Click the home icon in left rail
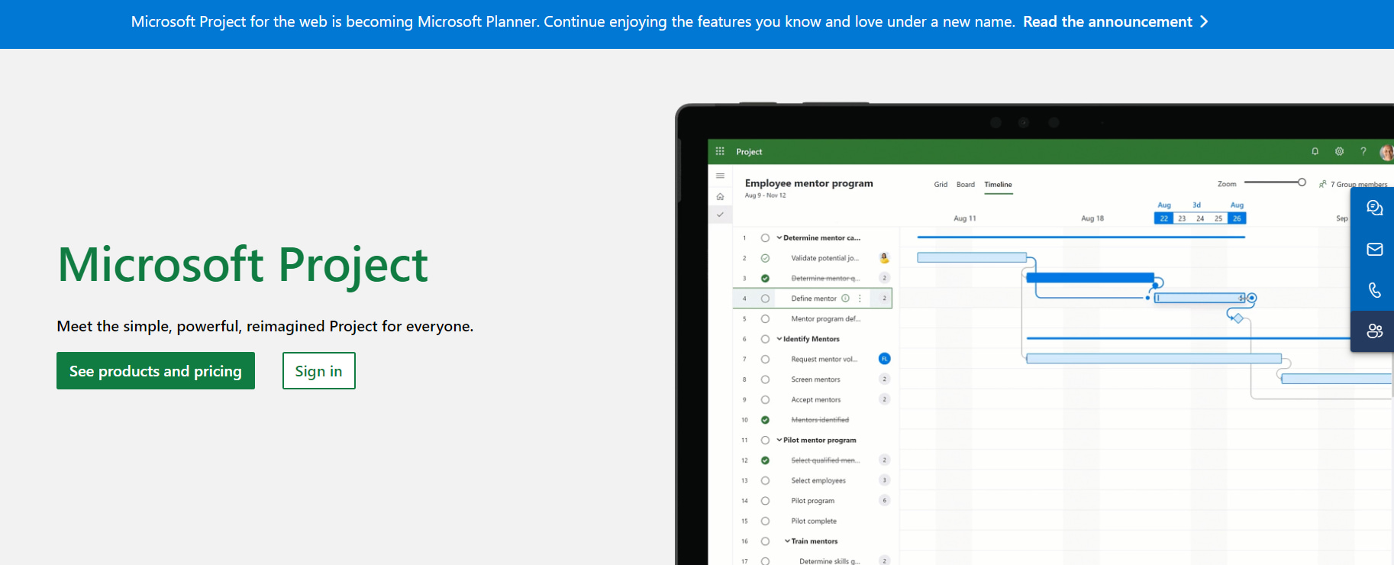 click(x=720, y=197)
